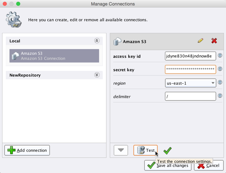226x173 pixels.
Task: Open the down-arrow options button beside Test
Action: tap(121, 150)
